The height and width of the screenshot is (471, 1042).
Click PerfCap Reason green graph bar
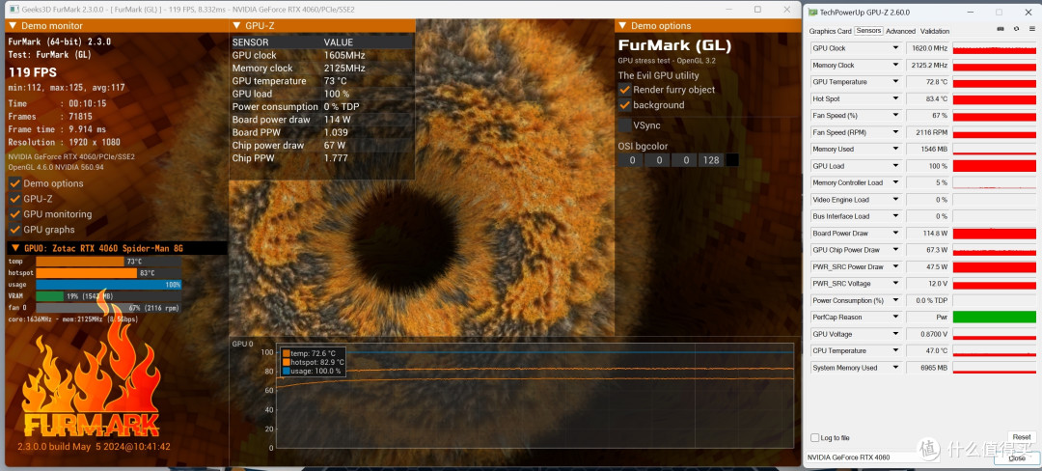tap(994, 318)
